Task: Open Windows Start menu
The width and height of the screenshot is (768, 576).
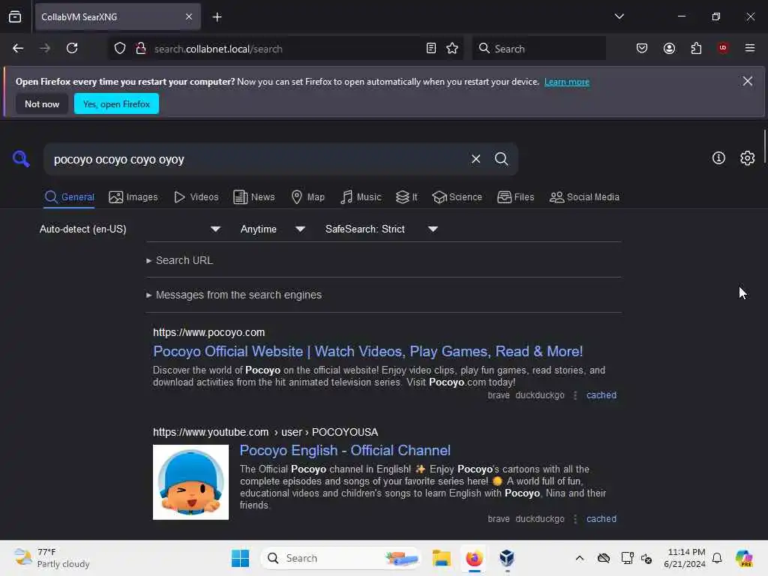Action: click(240, 558)
